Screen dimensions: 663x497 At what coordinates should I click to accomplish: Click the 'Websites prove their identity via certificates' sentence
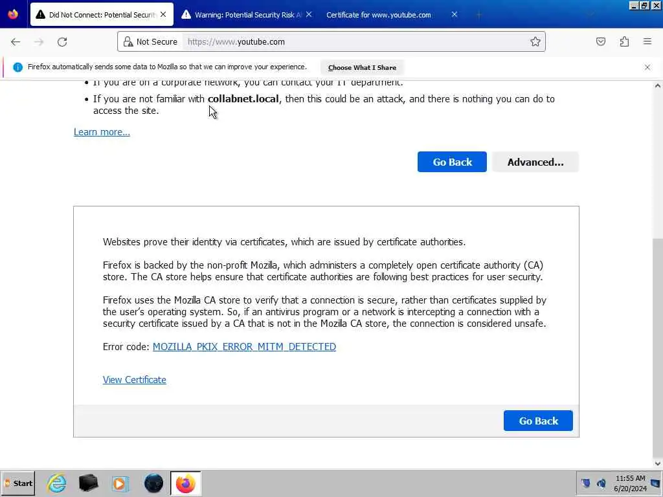click(x=284, y=242)
